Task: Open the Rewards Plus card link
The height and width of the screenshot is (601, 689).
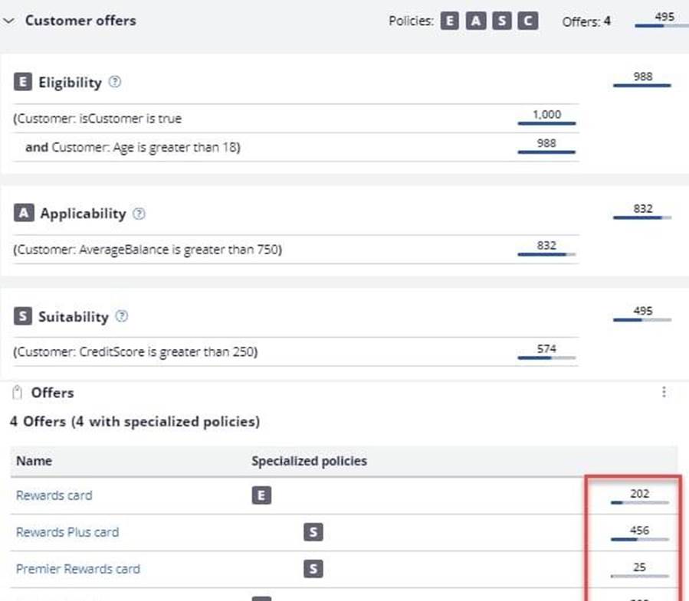Action: click(x=67, y=532)
